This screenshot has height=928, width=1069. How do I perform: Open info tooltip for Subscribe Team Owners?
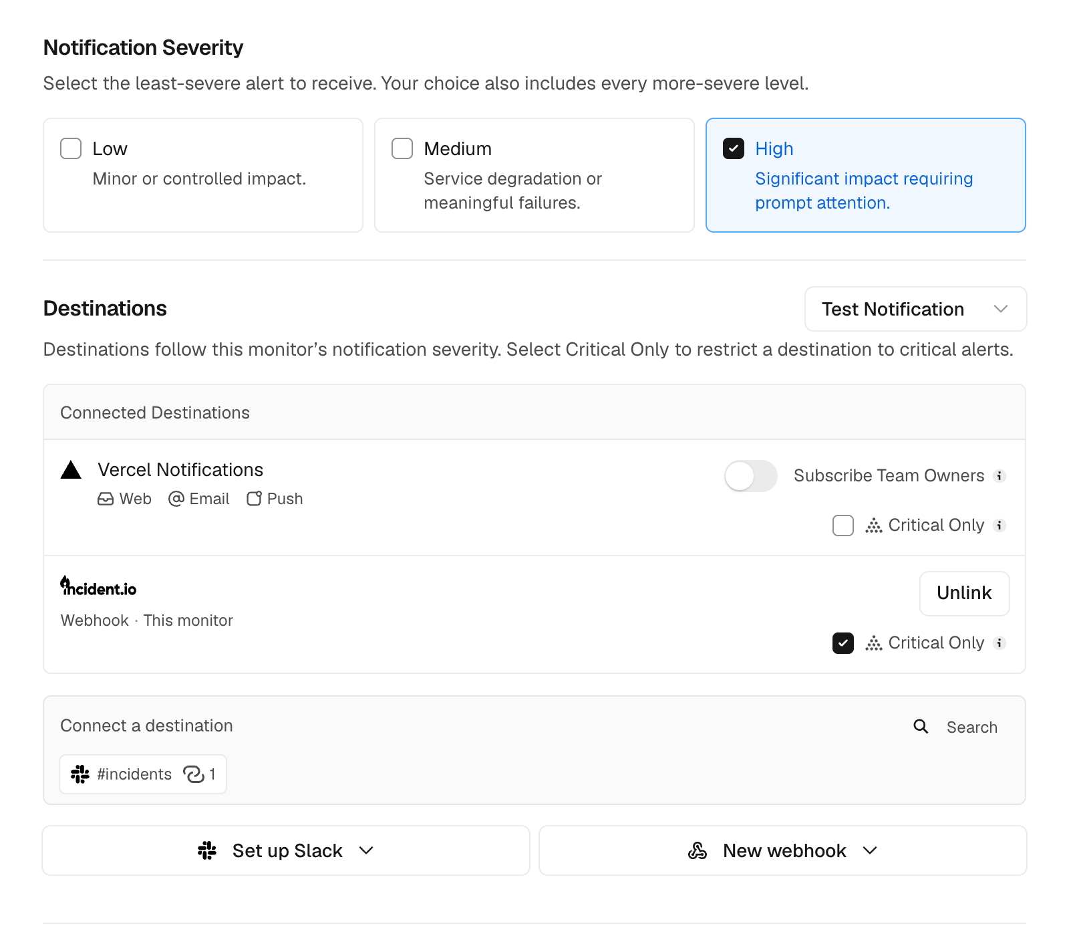(1000, 476)
